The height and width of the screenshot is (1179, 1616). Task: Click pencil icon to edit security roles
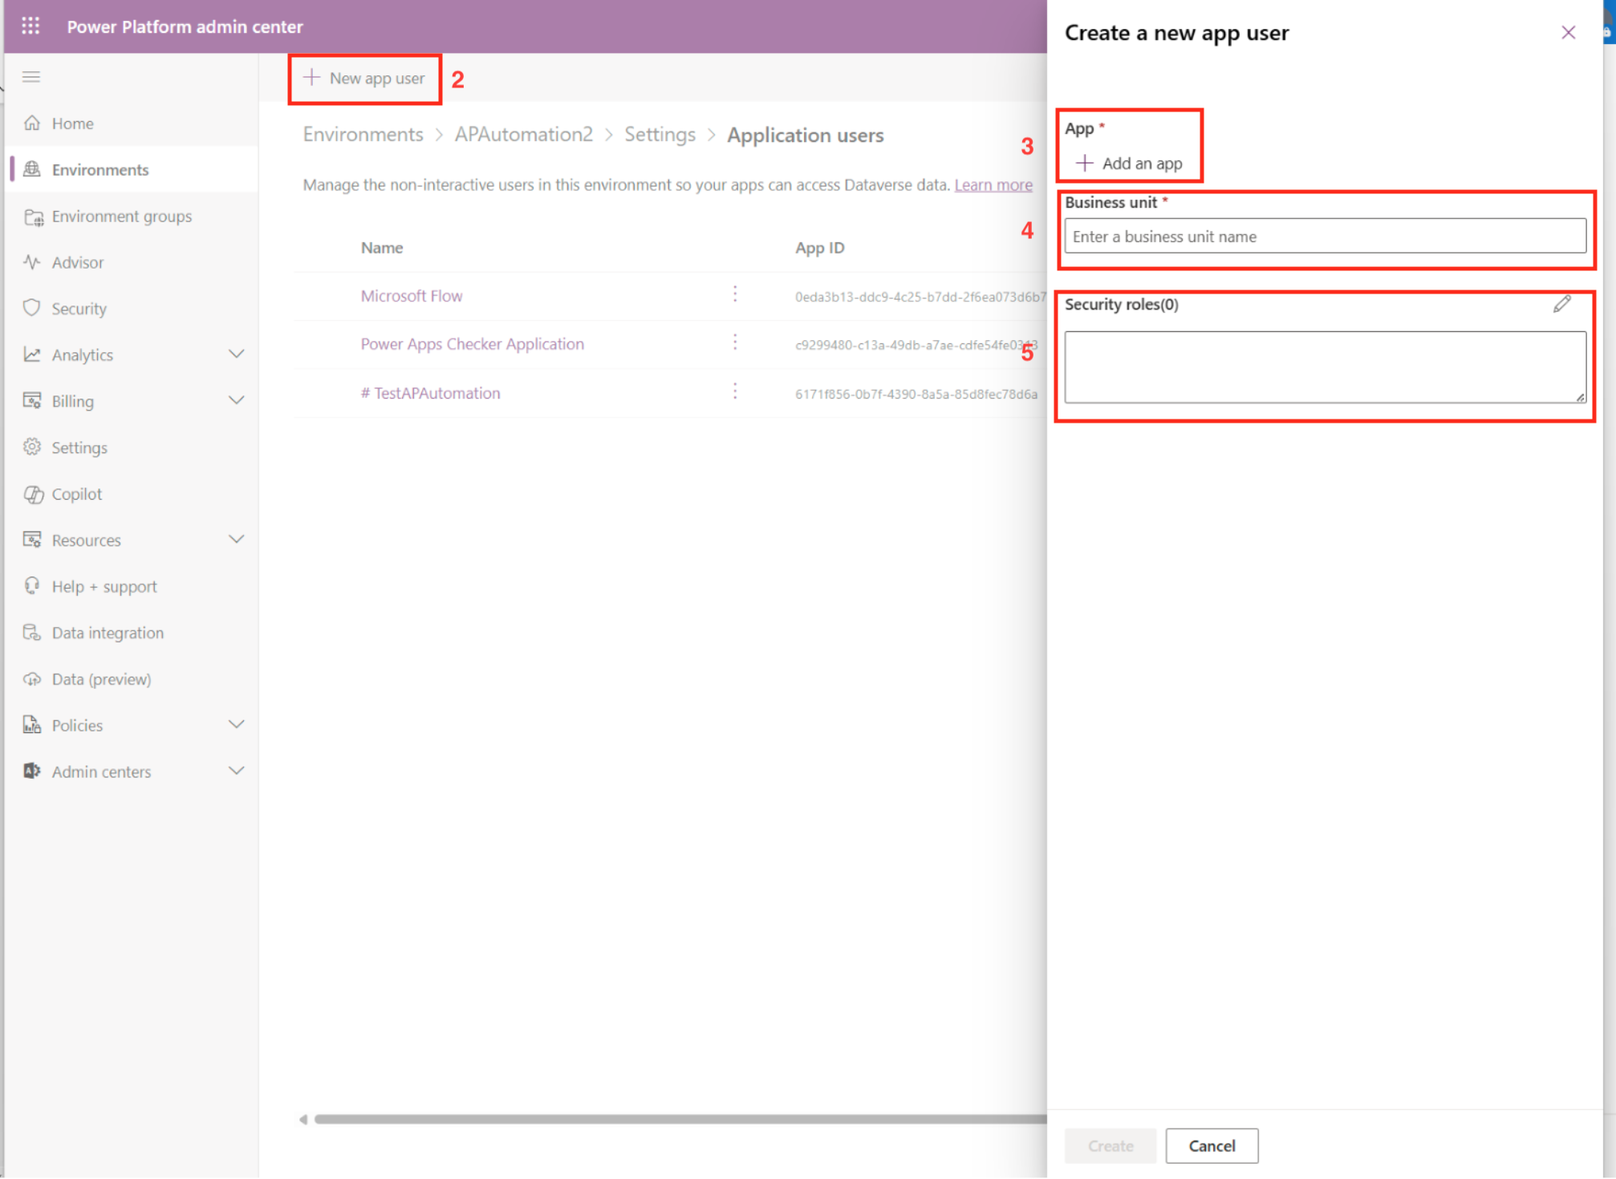pos(1561,304)
